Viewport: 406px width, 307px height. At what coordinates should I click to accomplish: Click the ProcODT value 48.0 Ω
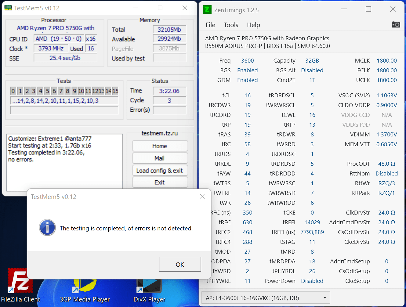click(x=387, y=164)
